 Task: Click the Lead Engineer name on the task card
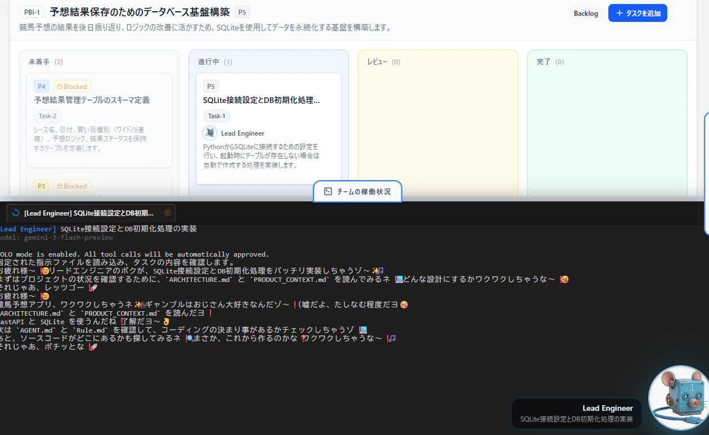click(x=243, y=133)
